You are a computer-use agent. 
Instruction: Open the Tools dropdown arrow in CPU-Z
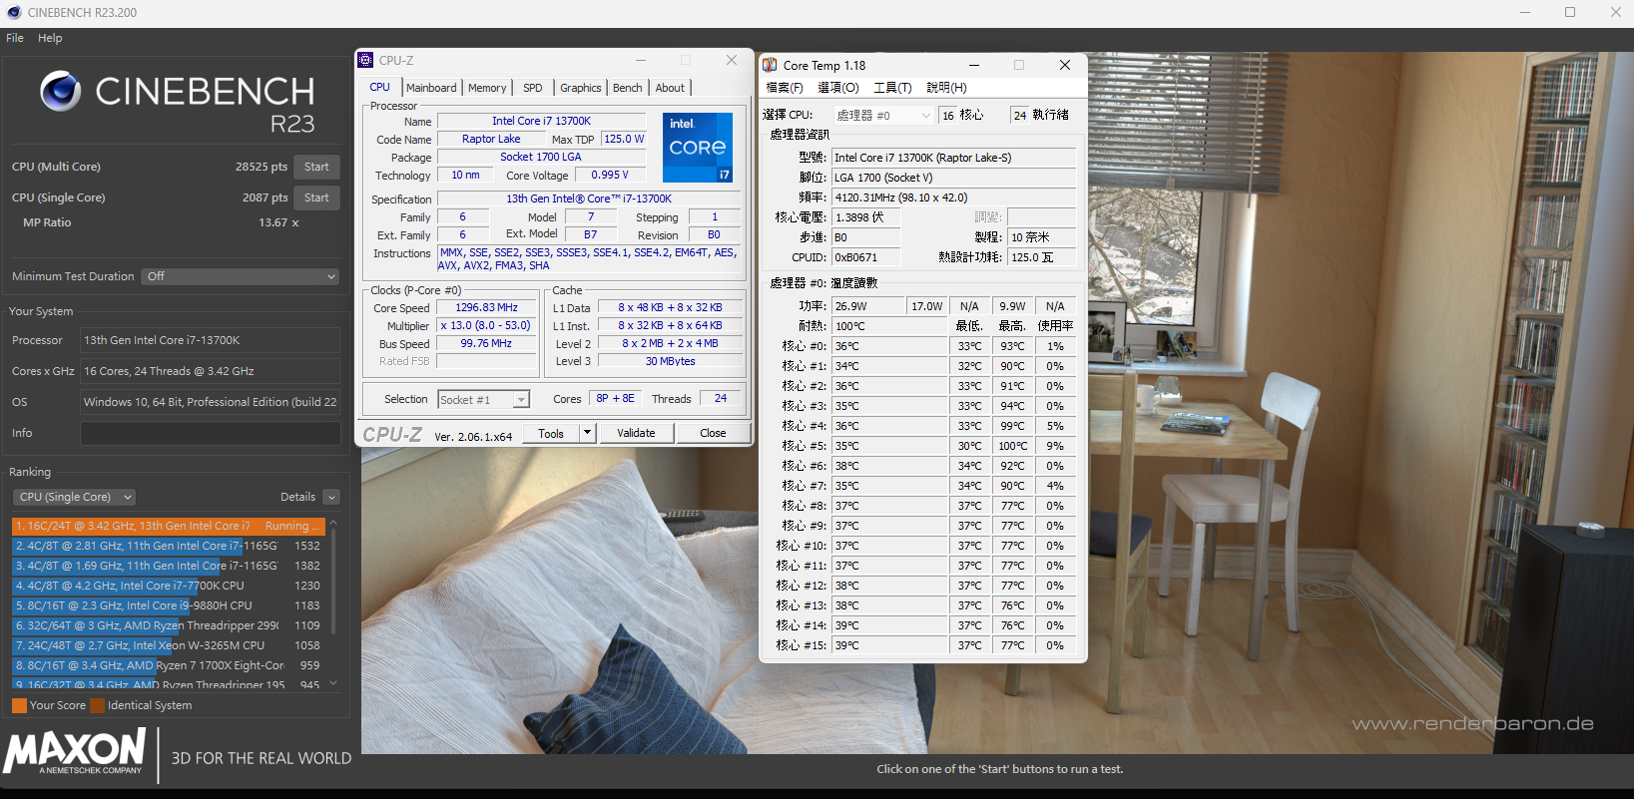(587, 433)
